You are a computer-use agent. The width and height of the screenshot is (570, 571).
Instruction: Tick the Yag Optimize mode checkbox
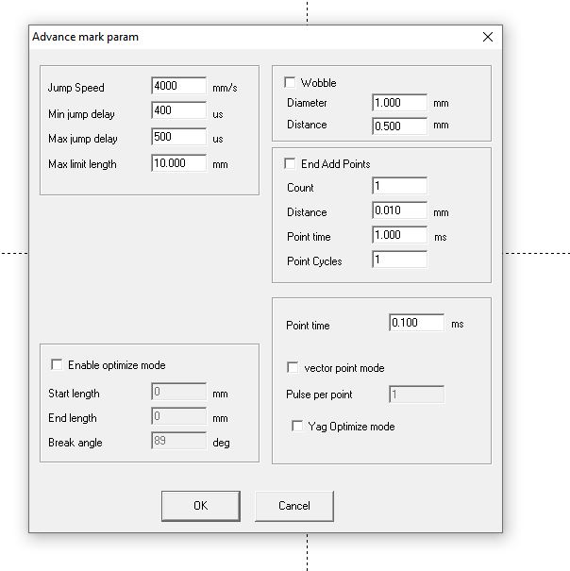(298, 427)
